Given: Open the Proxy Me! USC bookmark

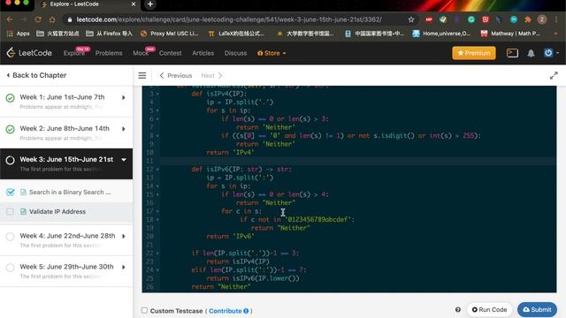Looking at the screenshot, I should click(169, 34).
